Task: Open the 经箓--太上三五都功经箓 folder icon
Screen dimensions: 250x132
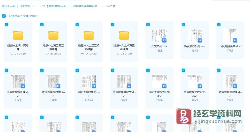Action: (88, 35)
